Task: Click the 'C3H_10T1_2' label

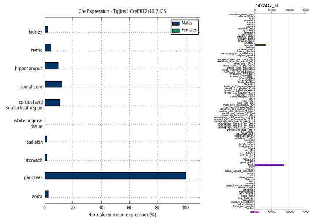Action: point(247,155)
